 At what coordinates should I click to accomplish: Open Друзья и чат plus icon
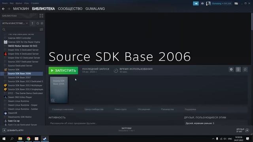247,130
